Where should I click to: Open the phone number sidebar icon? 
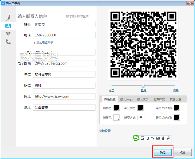point(8,42)
